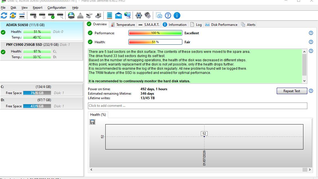The image size is (318, 179).
Task: Switch to the Temperature tab
Action: pos(123,24)
